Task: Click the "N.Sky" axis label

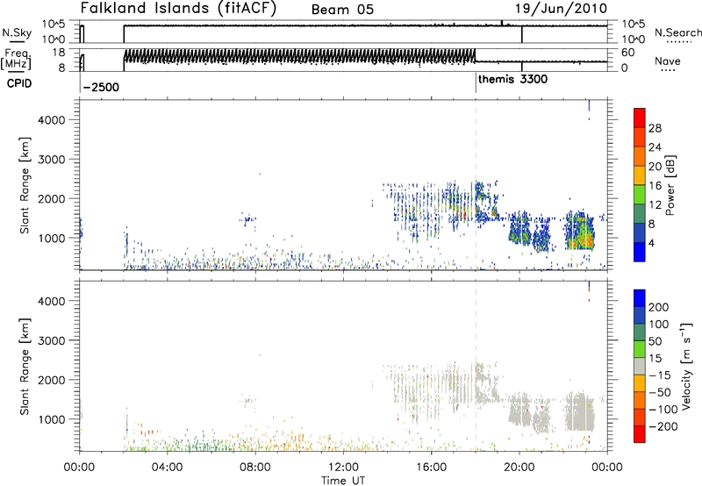Action: pyautogui.click(x=17, y=32)
